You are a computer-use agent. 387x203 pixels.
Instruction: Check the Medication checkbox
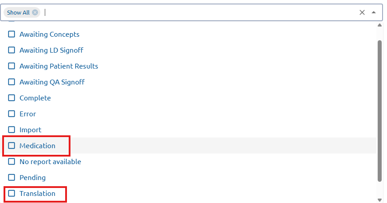click(x=12, y=146)
